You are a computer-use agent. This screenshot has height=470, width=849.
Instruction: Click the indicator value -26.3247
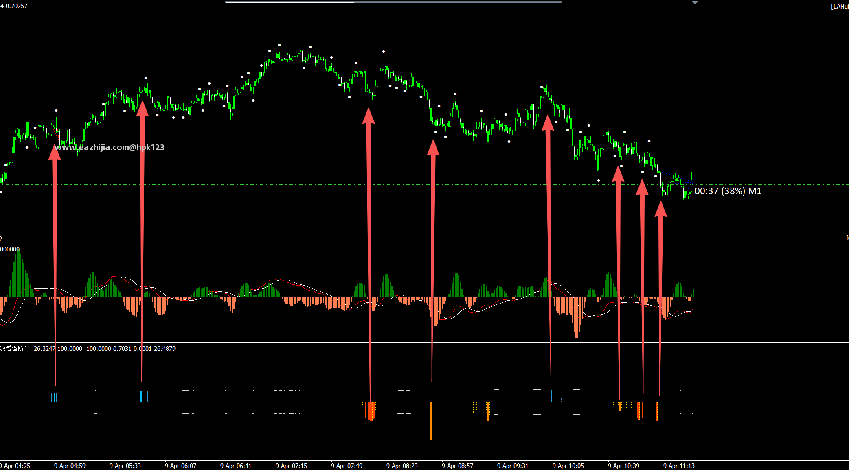click(43, 349)
